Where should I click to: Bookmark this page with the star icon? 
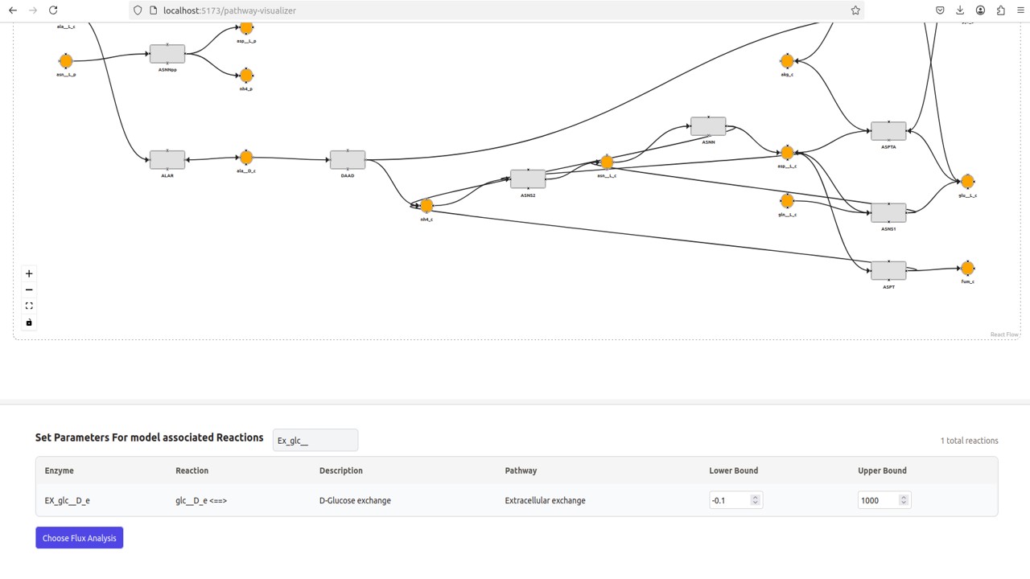click(855, 10)
